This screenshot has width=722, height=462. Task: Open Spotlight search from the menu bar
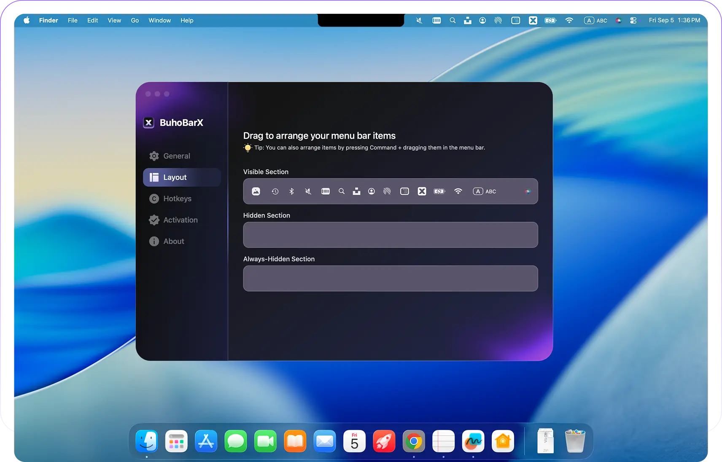pyautogui.click(x=453, y=20)
